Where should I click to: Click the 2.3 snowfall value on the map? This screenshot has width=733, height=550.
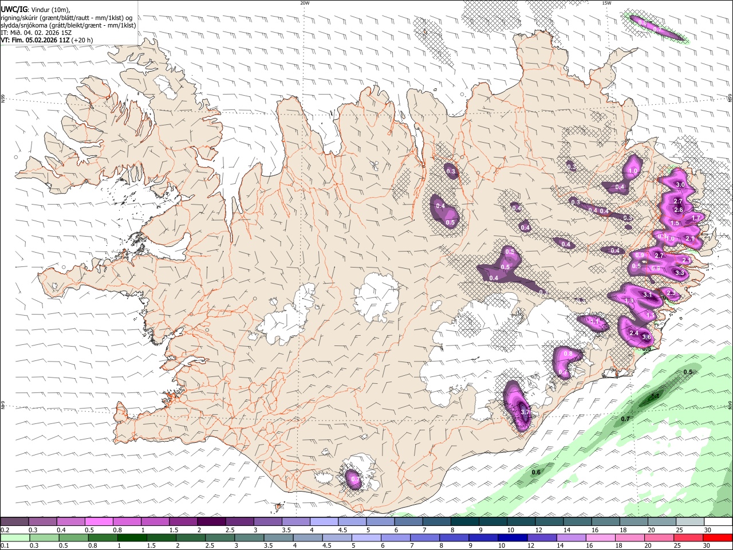click(x=671, y=293)
